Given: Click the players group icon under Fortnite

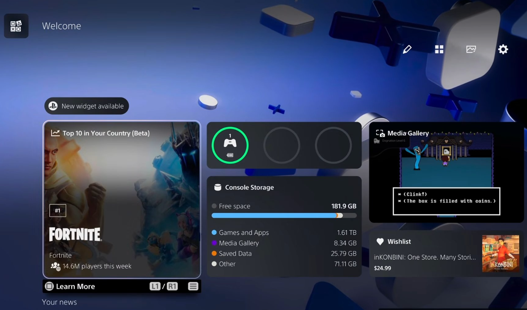Looking at the screenshot, I should coord(56,267).
